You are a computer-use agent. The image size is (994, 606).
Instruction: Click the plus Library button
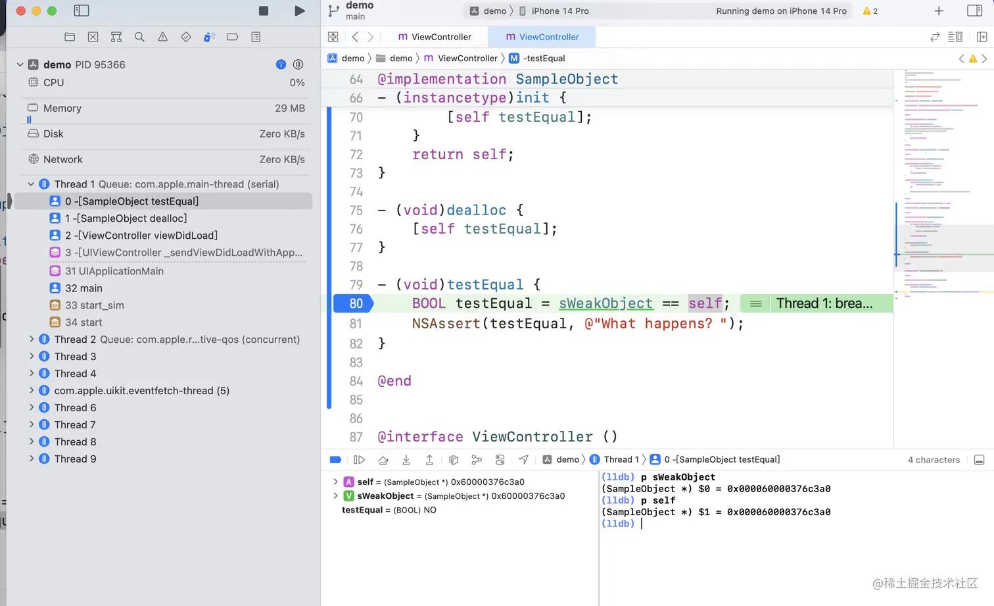pos(939,11)
